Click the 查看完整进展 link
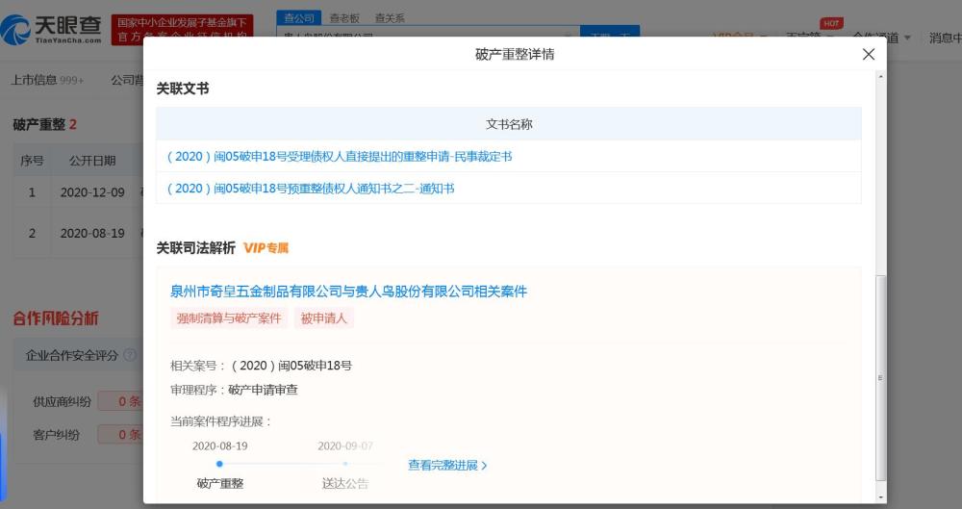 [447, 466]
